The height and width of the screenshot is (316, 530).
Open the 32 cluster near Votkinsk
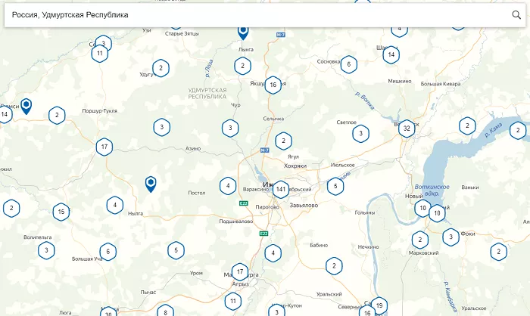pyautogui.click(x=407, y=129)
